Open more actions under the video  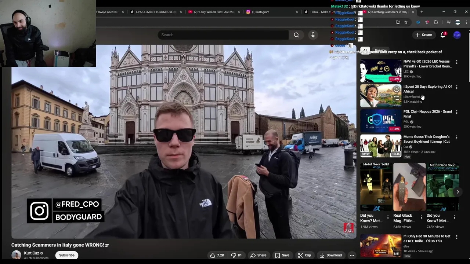pos(352,255)
